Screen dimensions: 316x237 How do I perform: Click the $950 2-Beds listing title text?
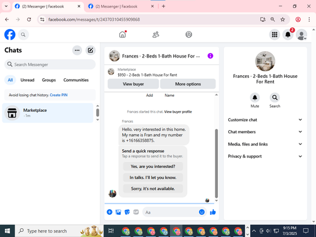click(x=147, y=75)
